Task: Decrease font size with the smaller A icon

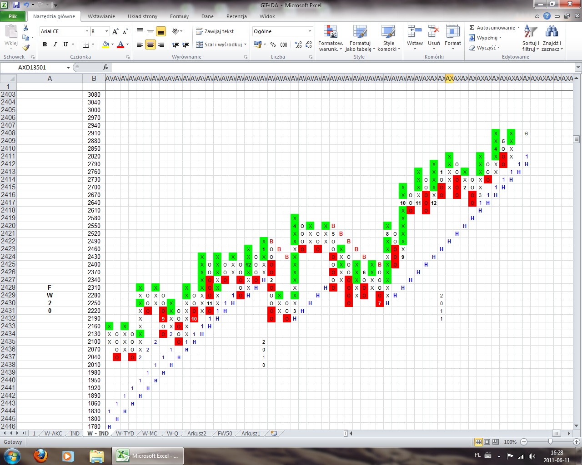Action: click(x=125, y=31)
